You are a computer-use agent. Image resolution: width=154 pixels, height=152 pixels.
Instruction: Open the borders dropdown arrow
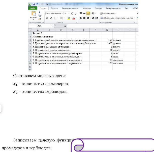64,18
